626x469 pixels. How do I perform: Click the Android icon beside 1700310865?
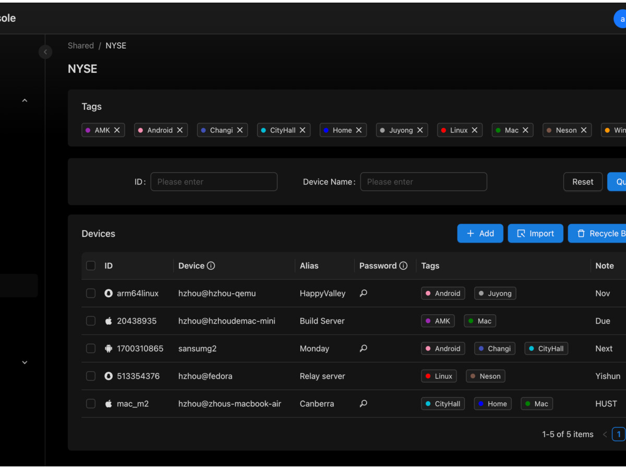[x=109, y=349]
